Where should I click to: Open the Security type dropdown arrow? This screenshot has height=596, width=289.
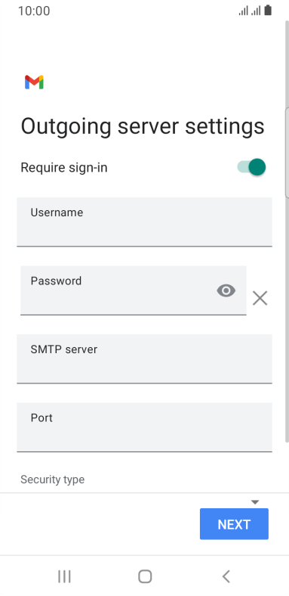pos(255,502)
